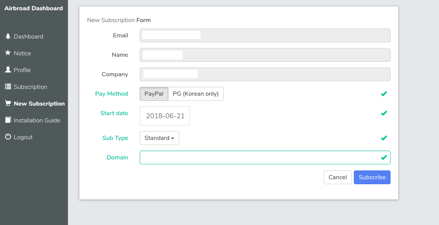Cancel the new subscription form
Screen dimensions: 439x225
click(x=338, y=177)
